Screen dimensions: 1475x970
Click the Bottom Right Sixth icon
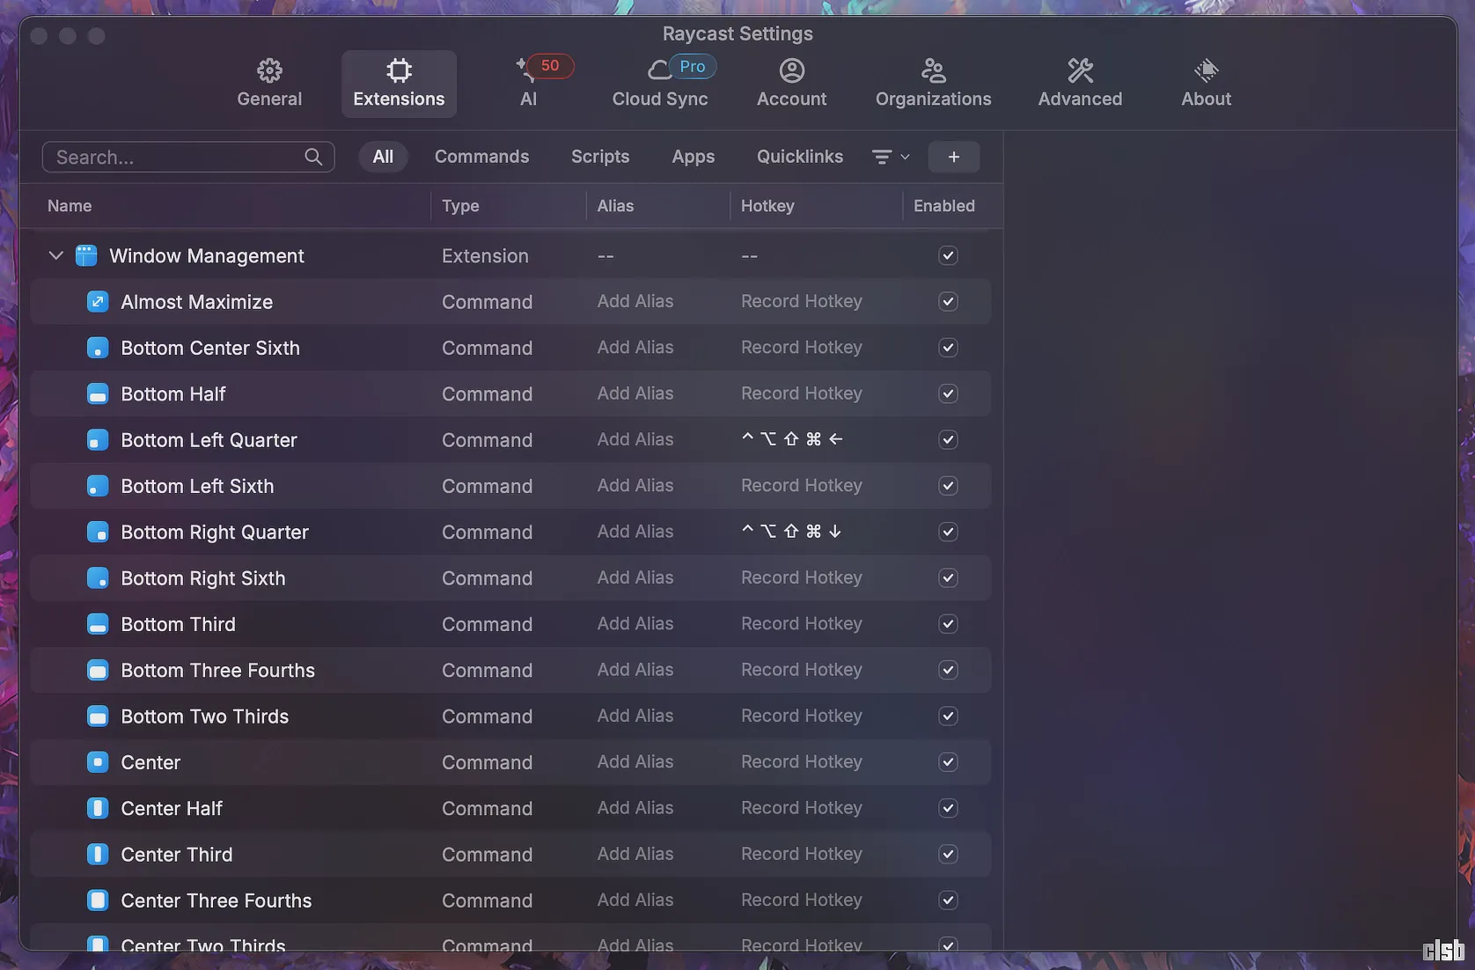(x=98, y=578)
